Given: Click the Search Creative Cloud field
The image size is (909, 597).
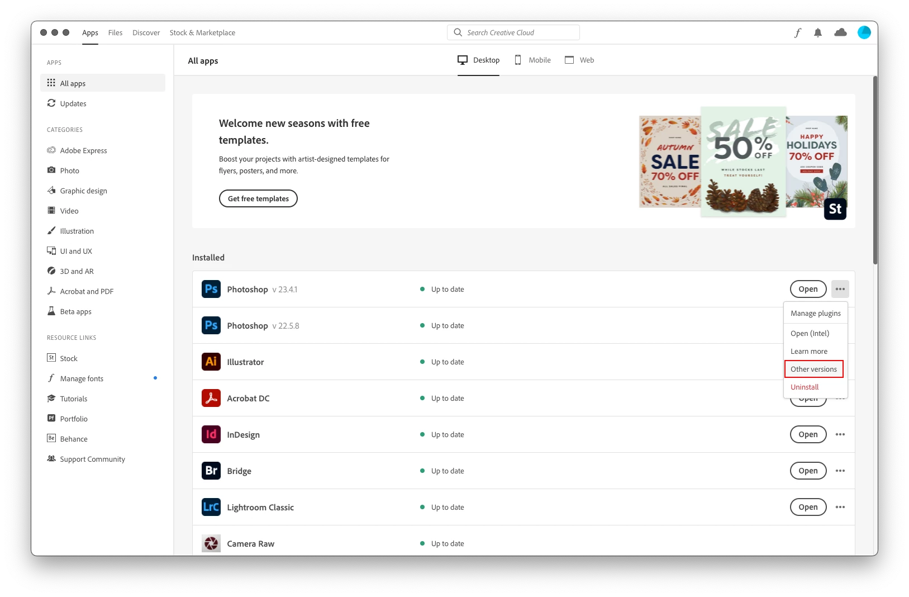Looking at the screenshot, I should click(x=513, y=32).
